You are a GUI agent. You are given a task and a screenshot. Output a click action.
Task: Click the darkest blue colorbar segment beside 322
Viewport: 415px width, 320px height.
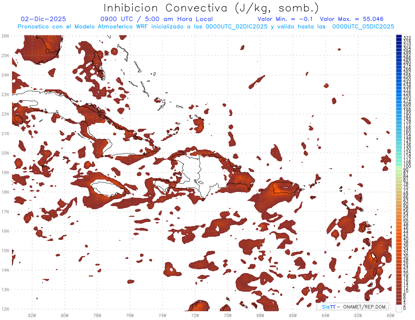pos(399,36)
